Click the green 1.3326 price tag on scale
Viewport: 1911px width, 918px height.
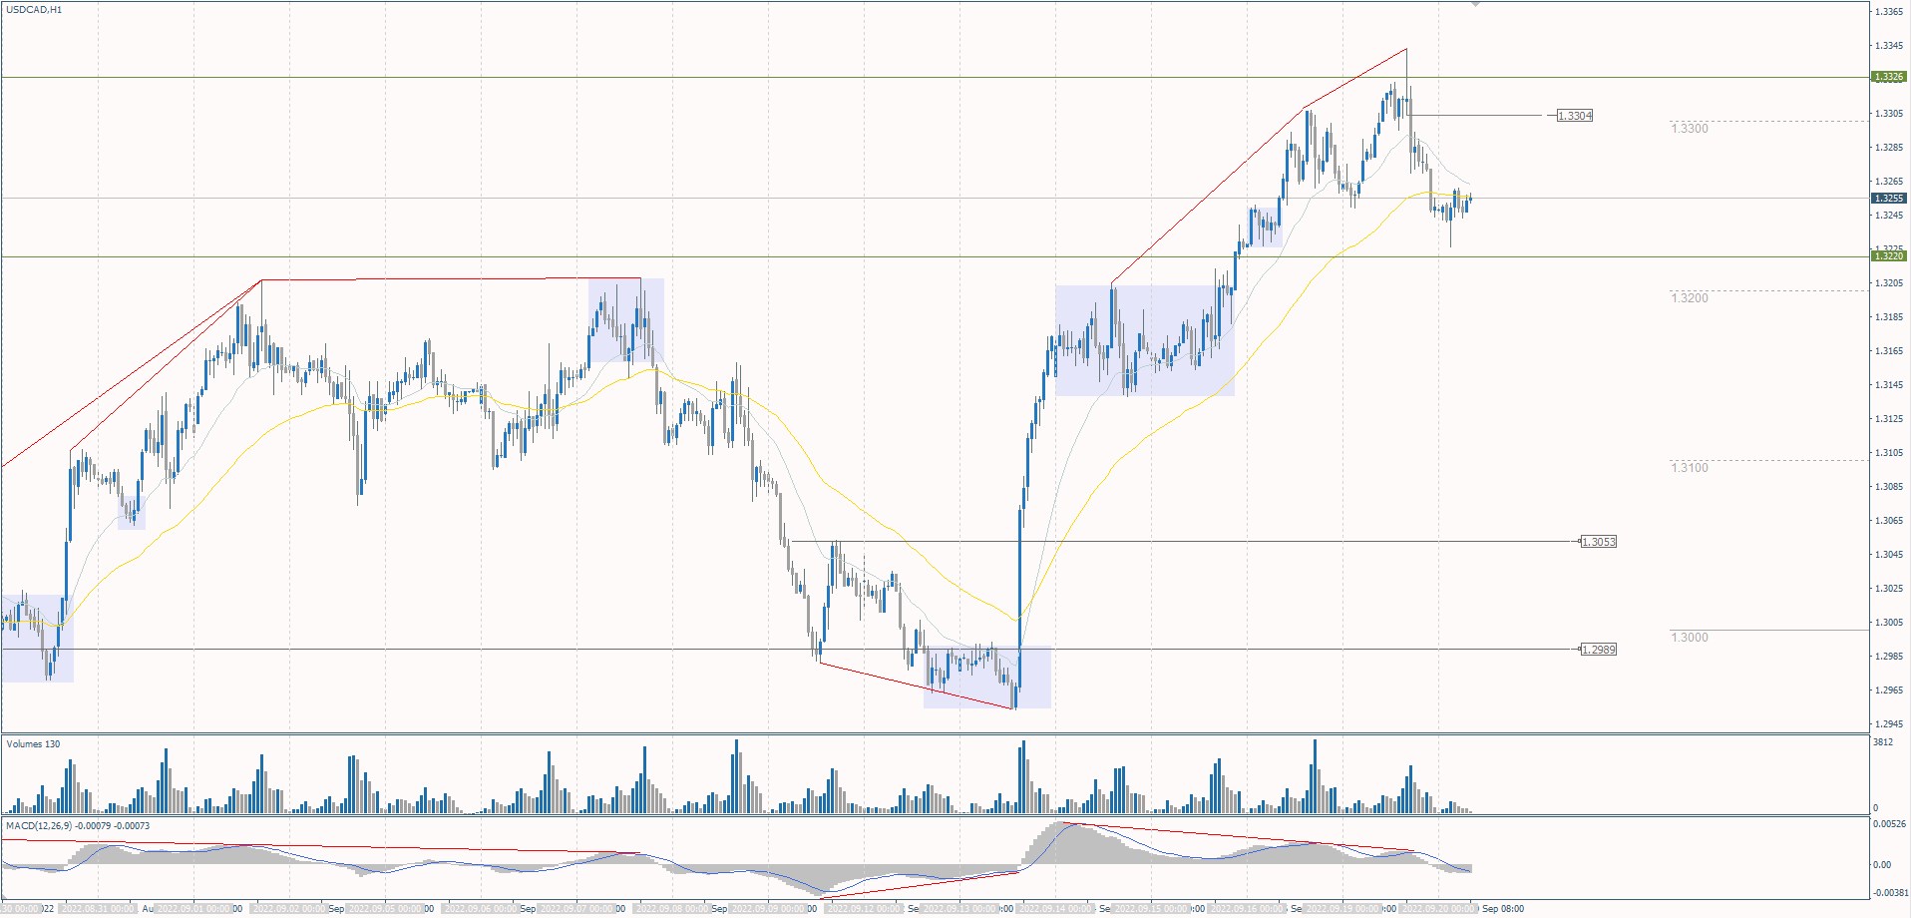(x=1889, y=77)
